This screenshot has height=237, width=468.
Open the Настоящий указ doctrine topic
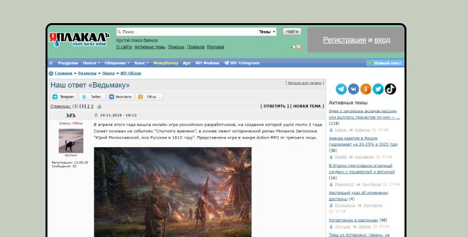[358, 196]
